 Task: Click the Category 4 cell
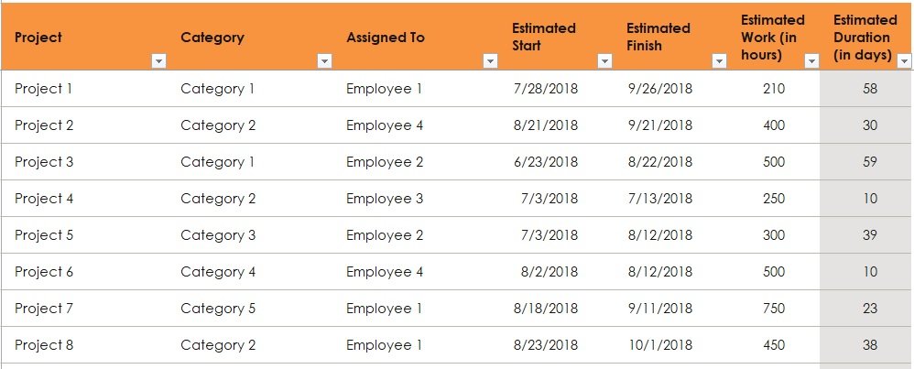click(x=251, y=272)
